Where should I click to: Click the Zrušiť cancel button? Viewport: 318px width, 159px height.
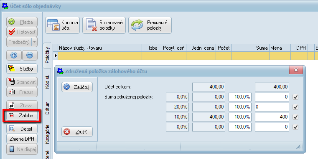tap(77, 132)
